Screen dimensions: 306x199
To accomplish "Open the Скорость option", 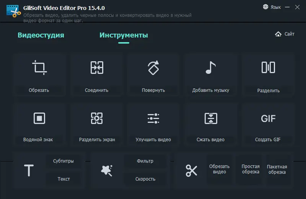I will [x=145, y=179].
